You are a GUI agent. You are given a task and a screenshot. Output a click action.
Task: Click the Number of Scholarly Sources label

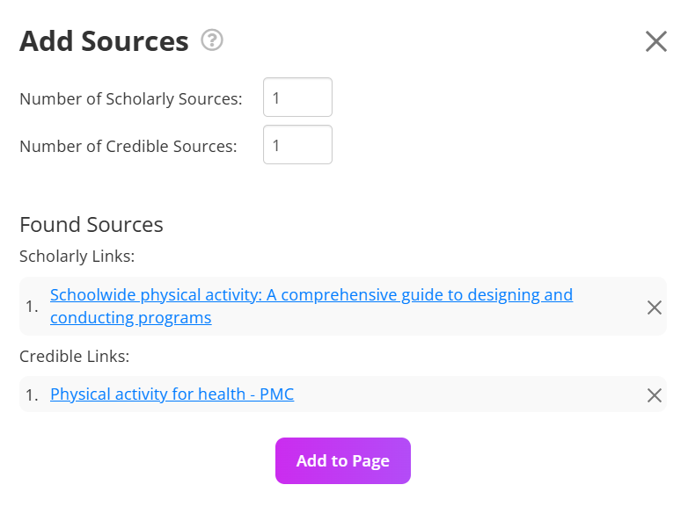(x=130, y=98)
